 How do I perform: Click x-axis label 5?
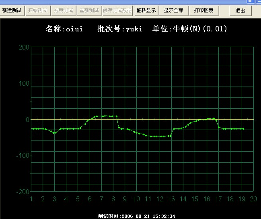click(78, 199)
